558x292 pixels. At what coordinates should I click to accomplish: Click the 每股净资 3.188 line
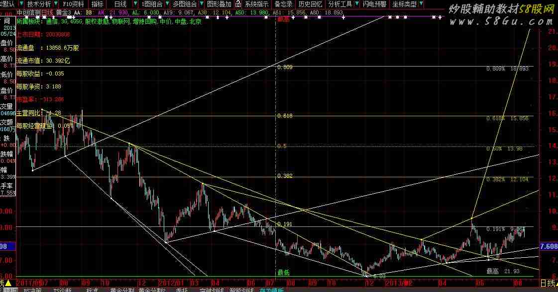(x=39, y=86)
